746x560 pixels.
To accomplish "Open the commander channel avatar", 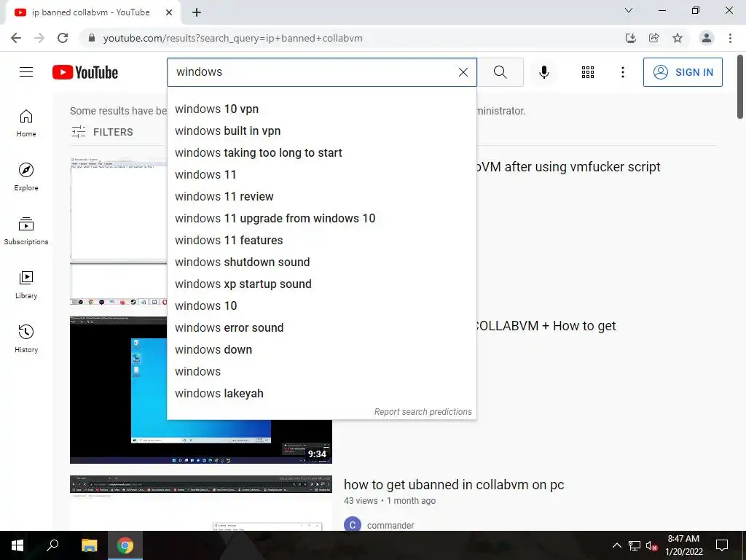I will coord(352,525).
